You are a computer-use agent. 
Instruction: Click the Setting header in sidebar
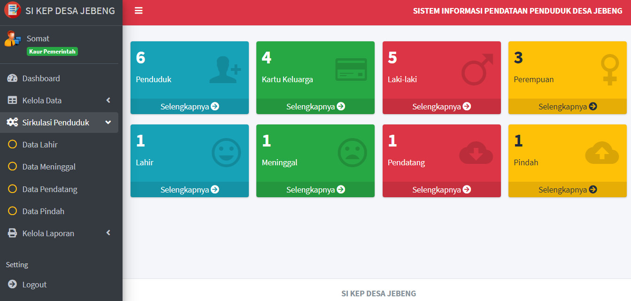click(17, 265)
